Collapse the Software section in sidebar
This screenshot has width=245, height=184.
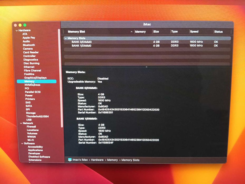pos(22,144)
